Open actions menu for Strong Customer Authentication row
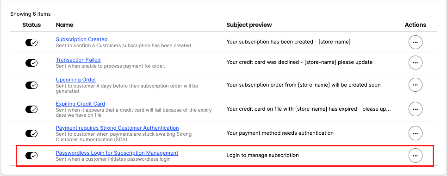447x176 pixels. tap(416, 133)
